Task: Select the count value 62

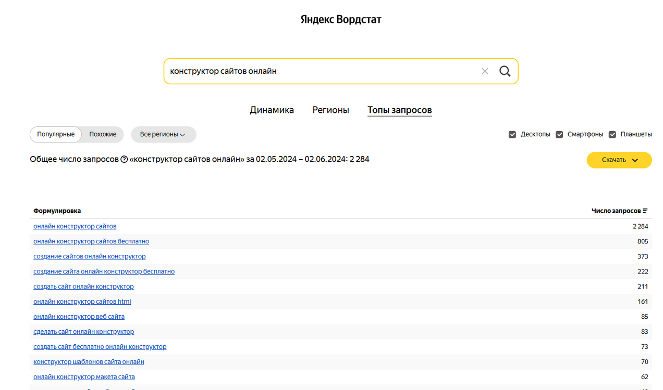Action: coord(645,377)
